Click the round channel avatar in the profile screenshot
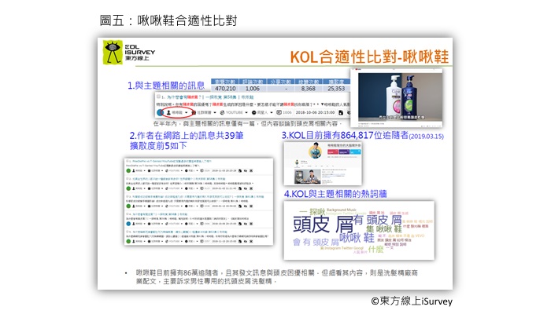The height and width of the screenshot is (314, 551). click(x=315, y=152)
